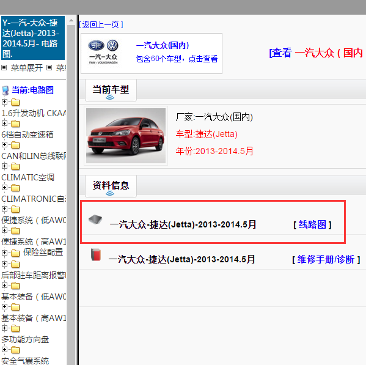The image size is (366, 365).
Task: Open the 线路图 link
Action: pos(312,224)
